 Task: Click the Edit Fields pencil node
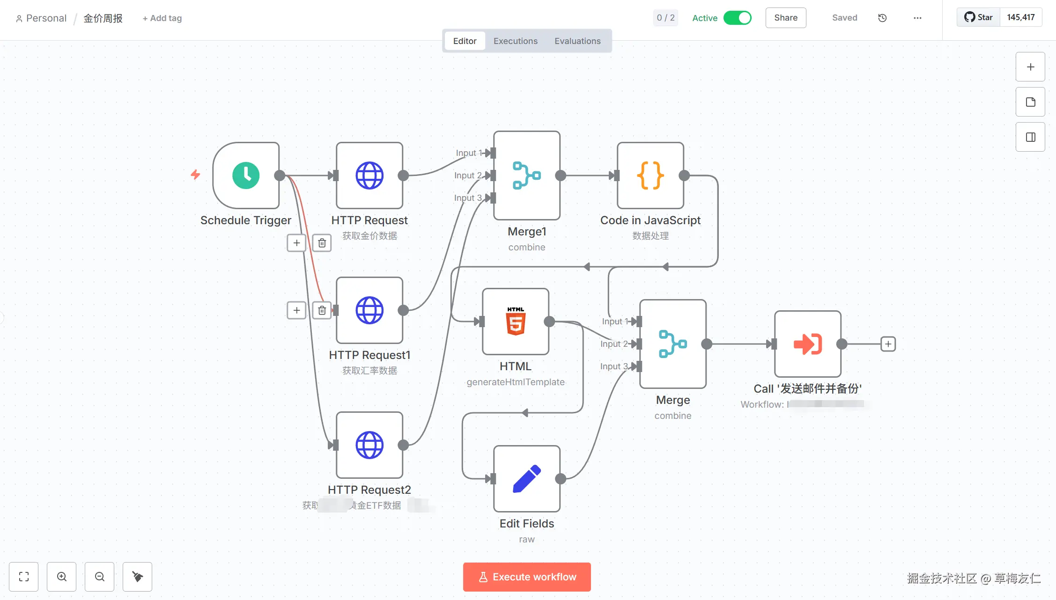[x=527, y=479]
